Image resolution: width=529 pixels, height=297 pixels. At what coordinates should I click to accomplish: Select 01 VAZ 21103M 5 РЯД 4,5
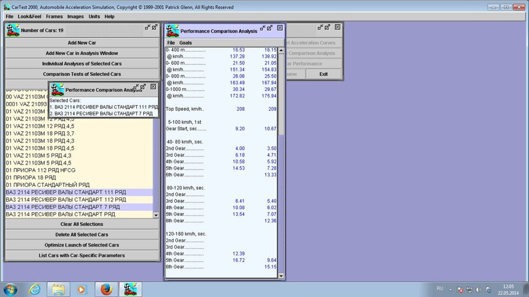pos(79,163)
